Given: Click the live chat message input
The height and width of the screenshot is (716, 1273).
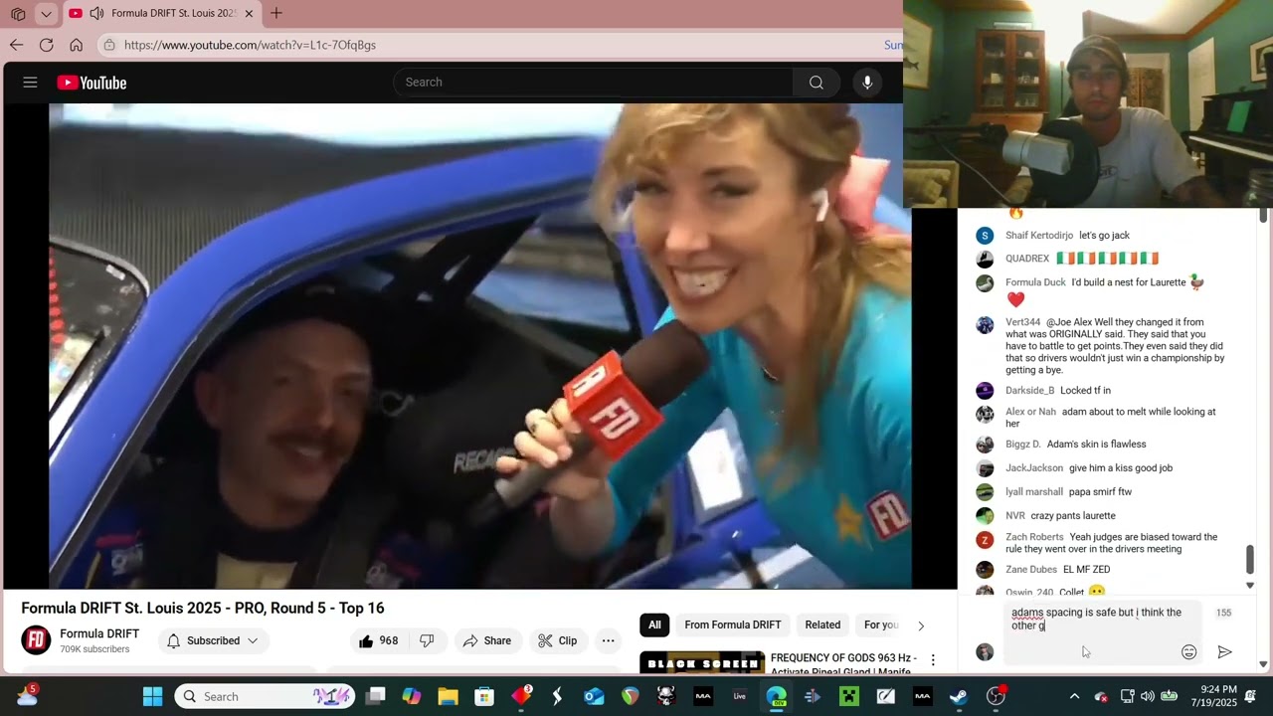Looking at the screenshot, I should click(1102, 631).
